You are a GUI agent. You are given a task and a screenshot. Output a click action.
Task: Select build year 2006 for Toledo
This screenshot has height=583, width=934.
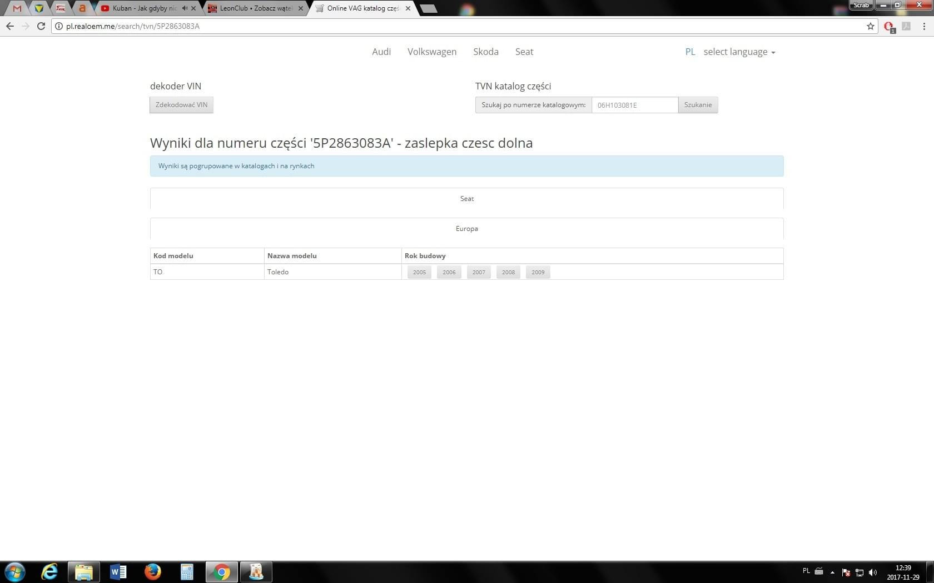[449, 272]
